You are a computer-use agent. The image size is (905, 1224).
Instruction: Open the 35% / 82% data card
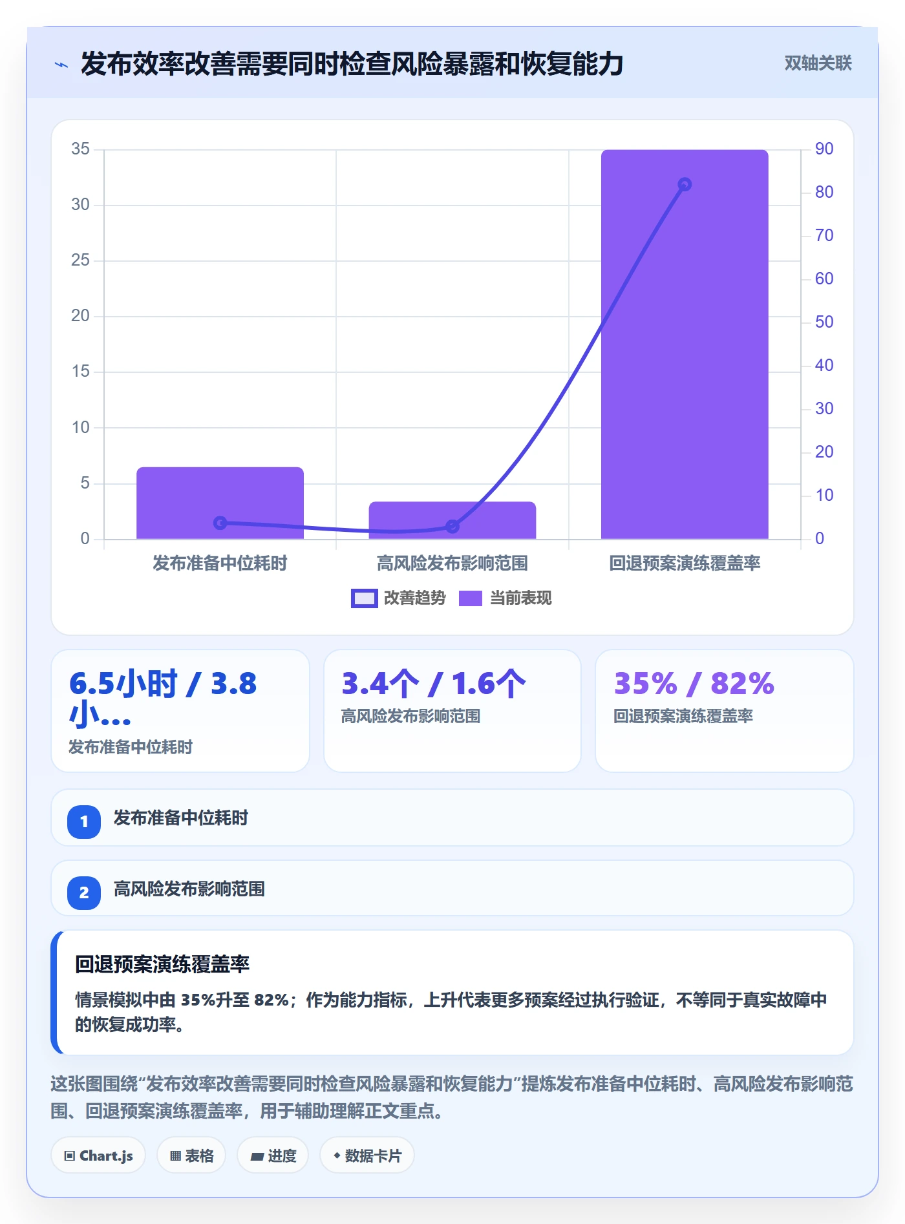click(724, 711)
